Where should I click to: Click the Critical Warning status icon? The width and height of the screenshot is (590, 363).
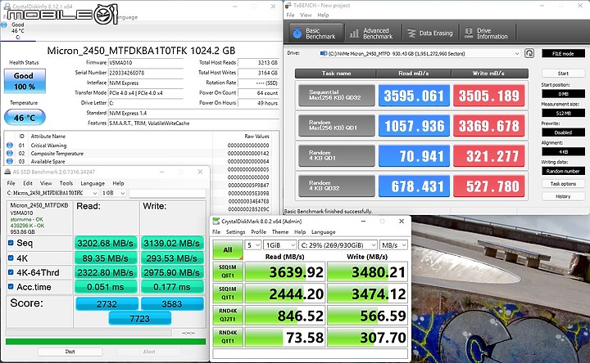point(9,146)
